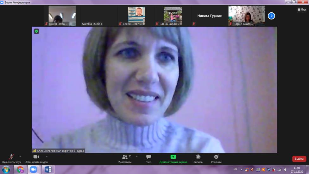Click the taskbar clock showing 11:01

(x=297, y=170)
